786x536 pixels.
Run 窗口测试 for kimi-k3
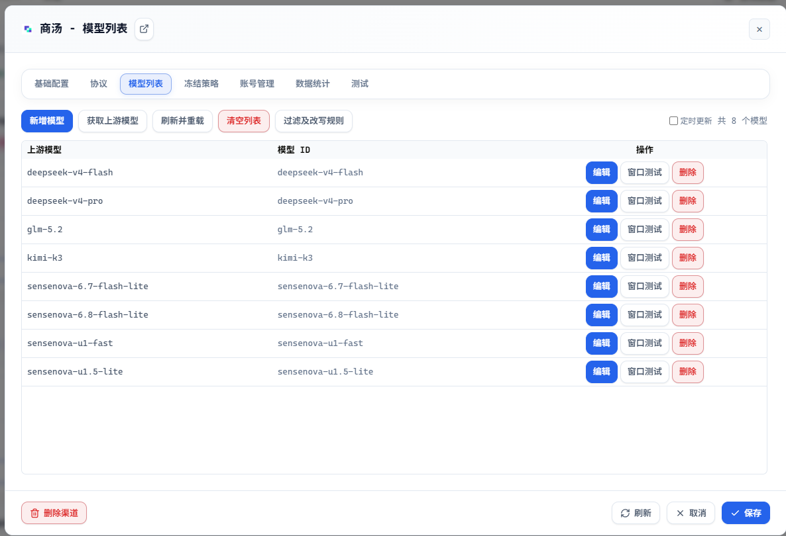(645, 258)
